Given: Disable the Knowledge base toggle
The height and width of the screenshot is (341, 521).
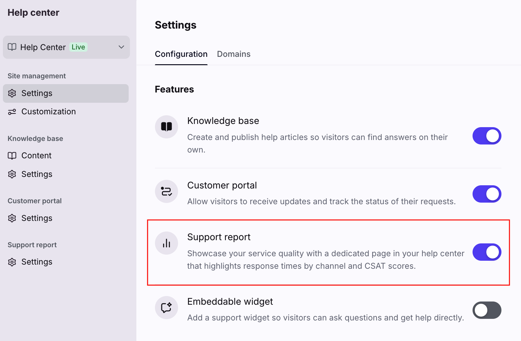Looking at the screenshot, I should point(487,136).
